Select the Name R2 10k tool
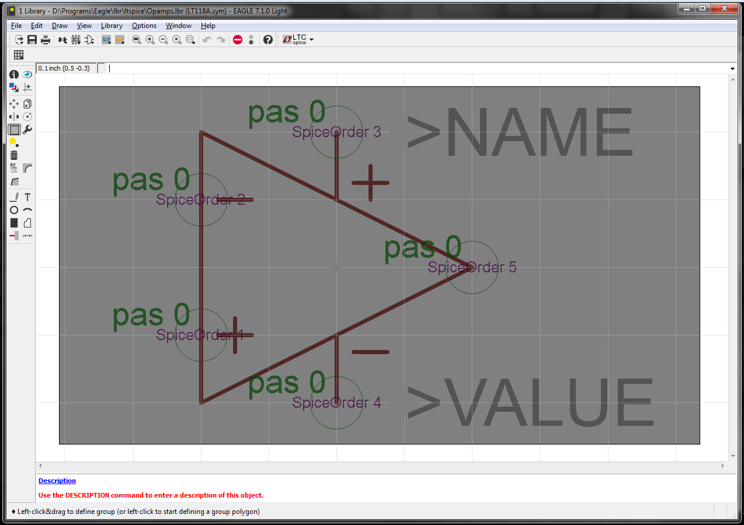The height and width of the screenshot is (525, 744). coord(14,168)
